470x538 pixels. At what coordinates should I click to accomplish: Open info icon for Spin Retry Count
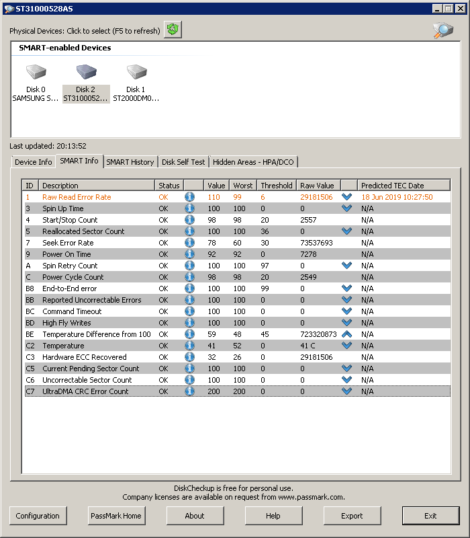189,266
